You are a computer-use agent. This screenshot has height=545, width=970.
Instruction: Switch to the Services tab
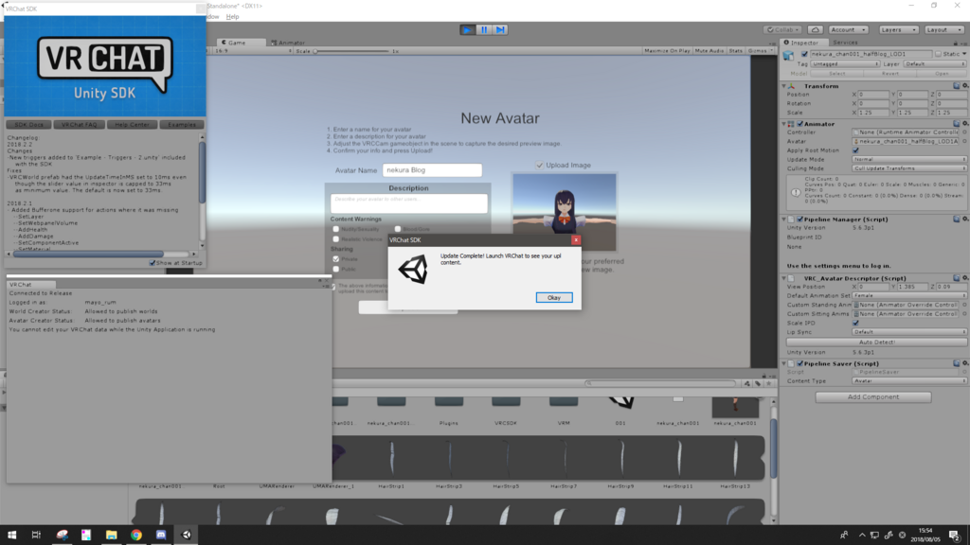point(845,43)
